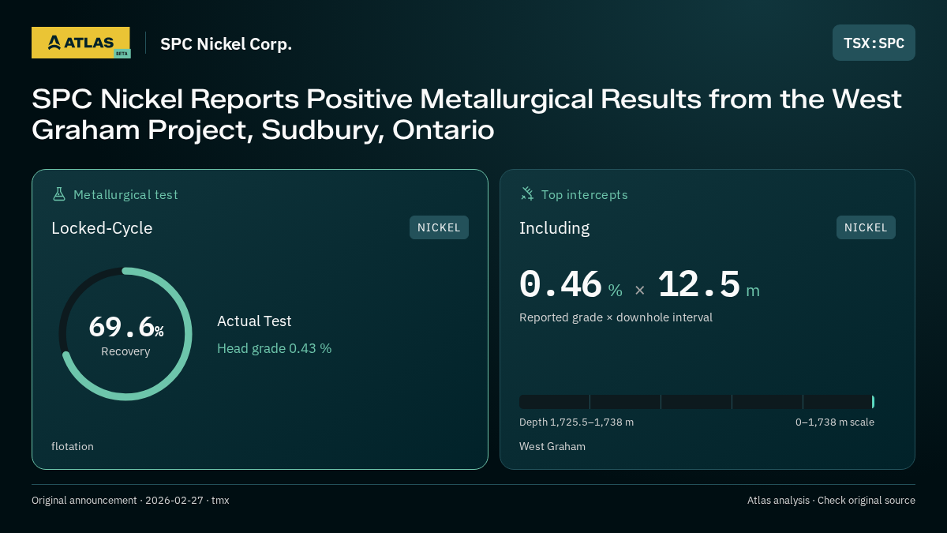This screenshot has height=533, width=947.
Task: Click the Including heading
Action: (554, 228)
